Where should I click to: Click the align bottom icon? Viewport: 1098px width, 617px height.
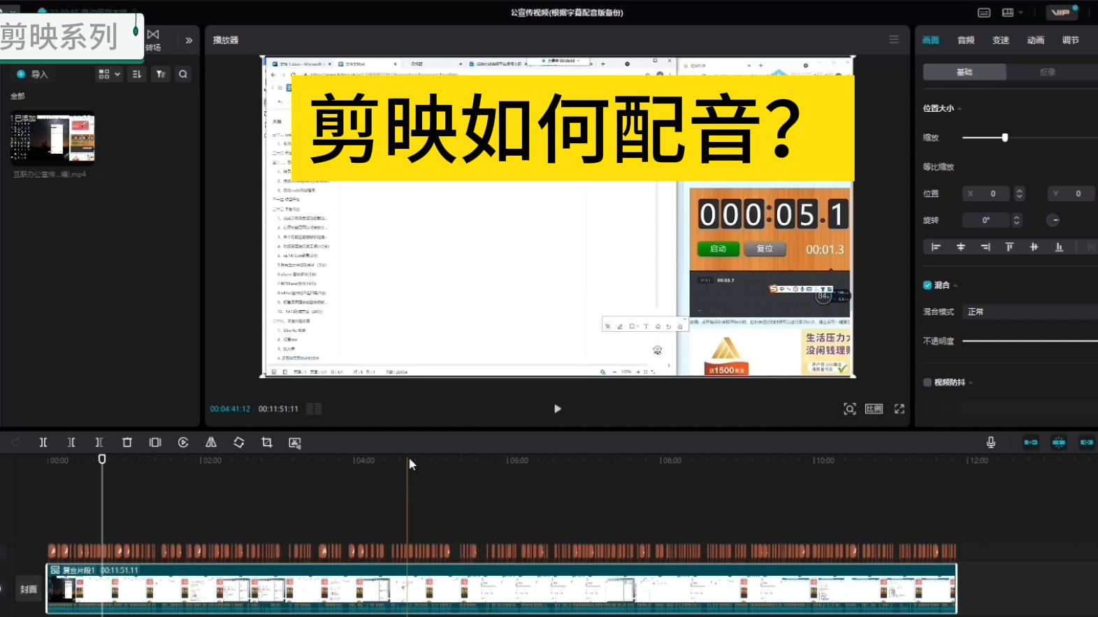1060,247
